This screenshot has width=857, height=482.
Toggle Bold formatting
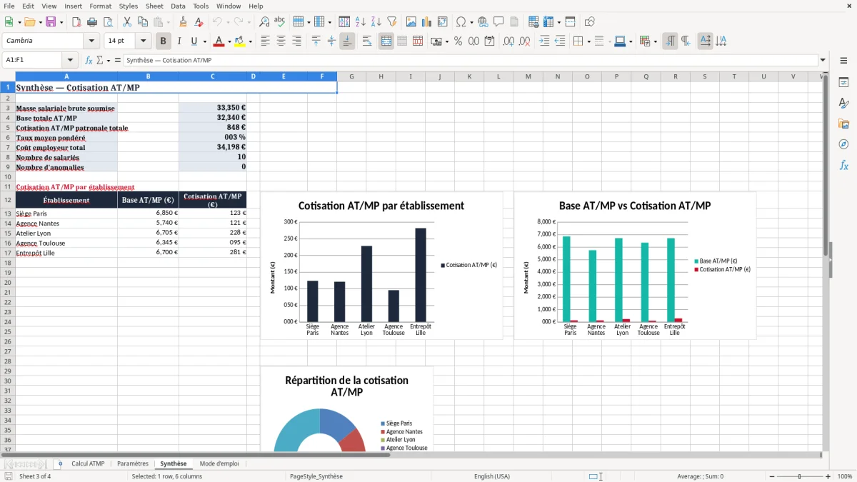tap(164, 41)
